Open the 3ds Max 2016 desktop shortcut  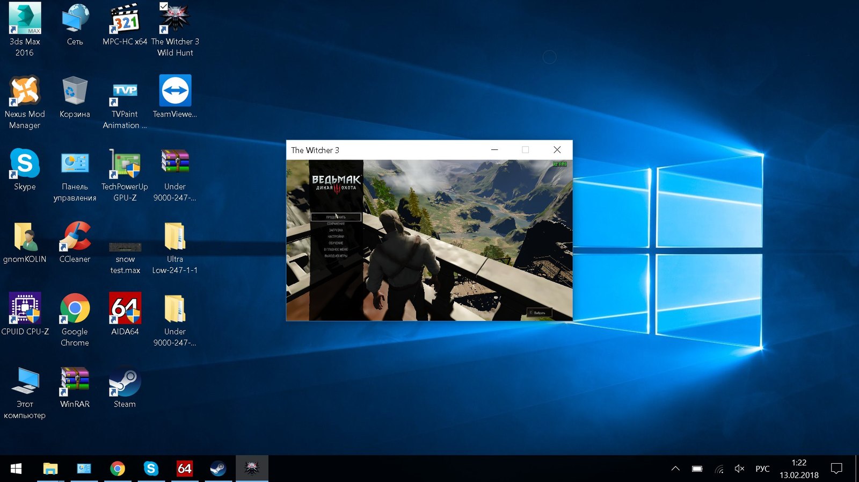(x=25, y=30)
